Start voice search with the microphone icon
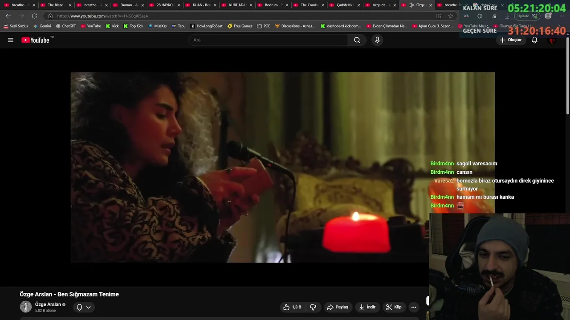Screen dimensions: 570x320 (377, 40)
